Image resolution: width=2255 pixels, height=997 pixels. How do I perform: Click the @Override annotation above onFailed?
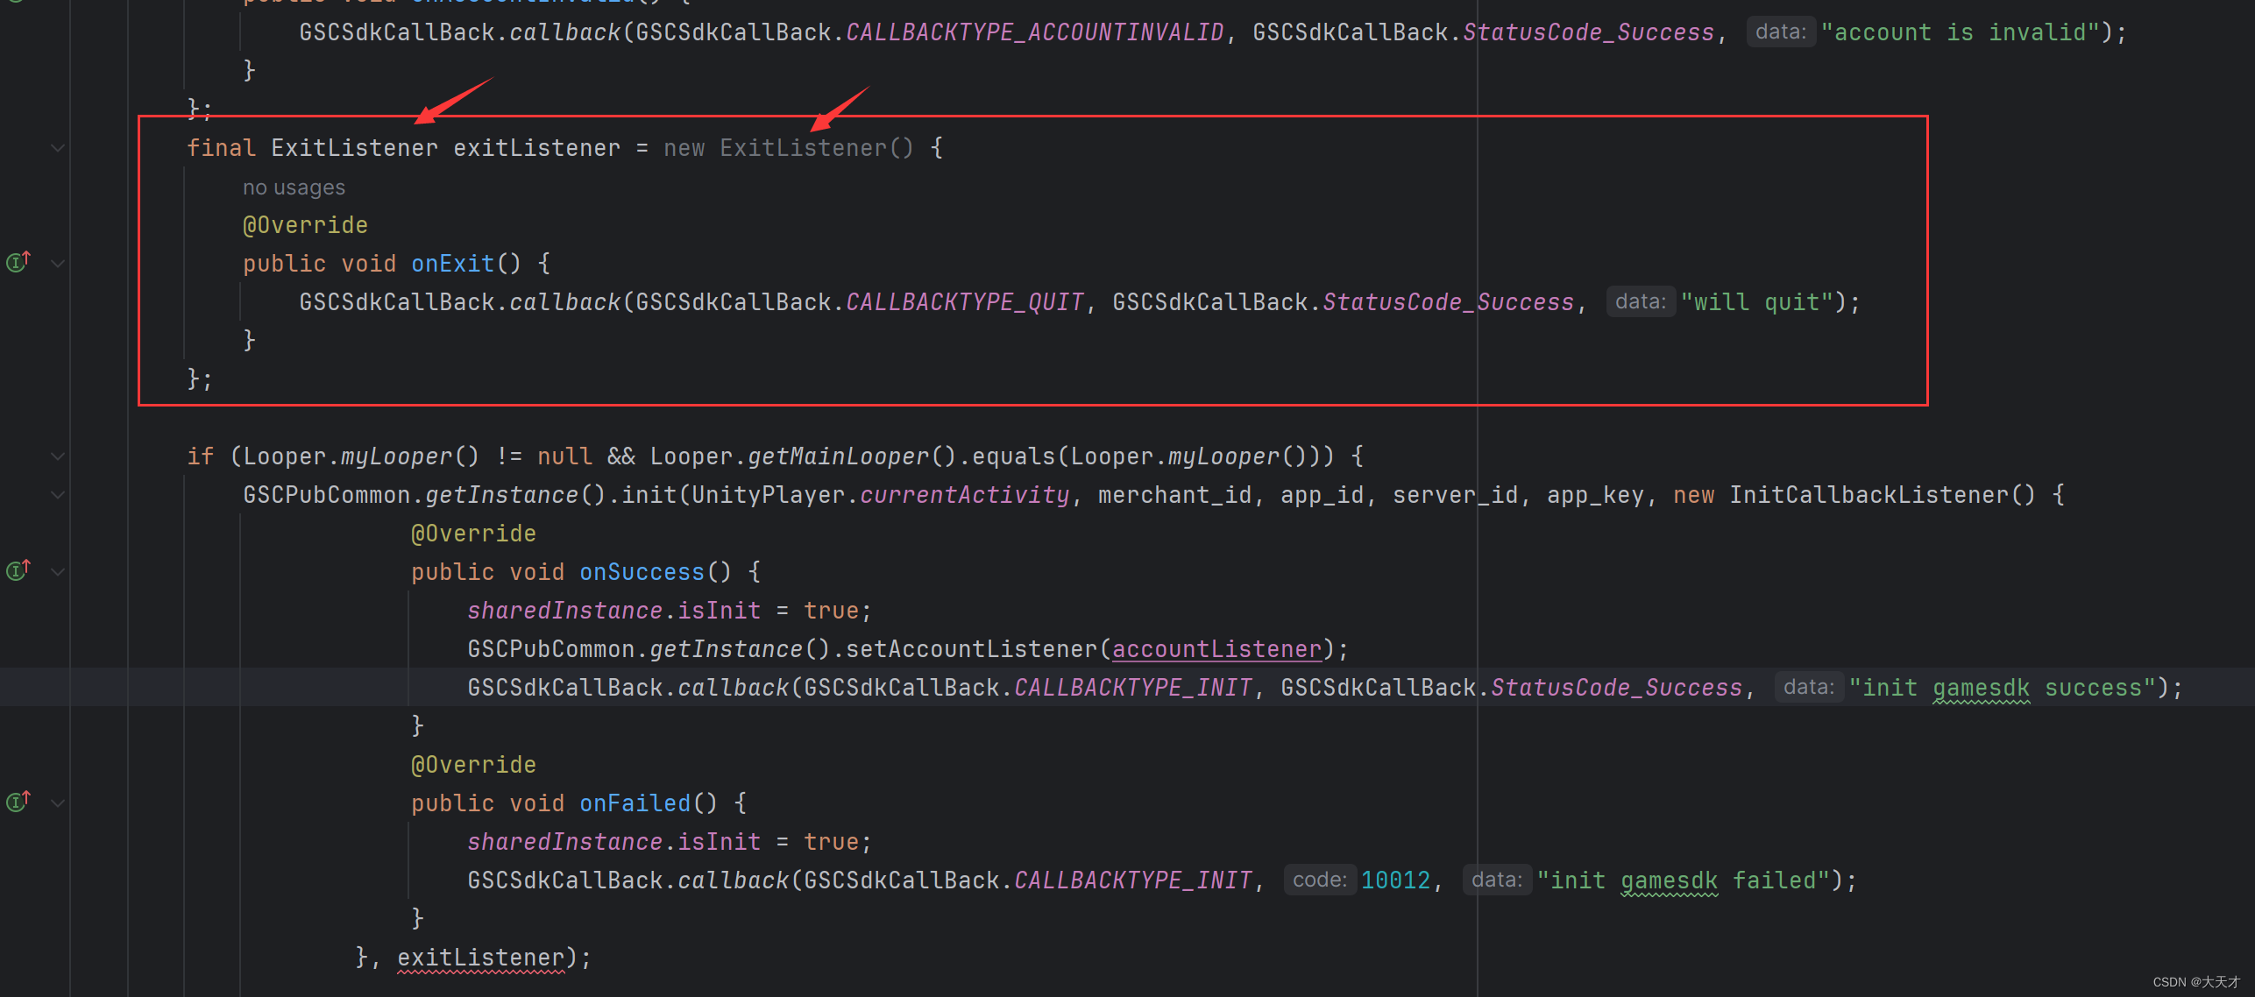coord(473,765)
